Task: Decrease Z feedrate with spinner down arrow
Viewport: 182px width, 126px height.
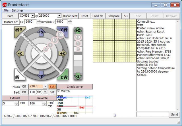Action: [x=70, y=23]
